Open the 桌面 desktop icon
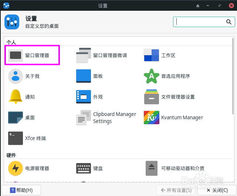The image size is (237, 196). 16,117
